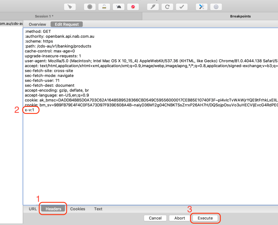
Task: Switch to the Text view tab
Action: coord(98,209)
